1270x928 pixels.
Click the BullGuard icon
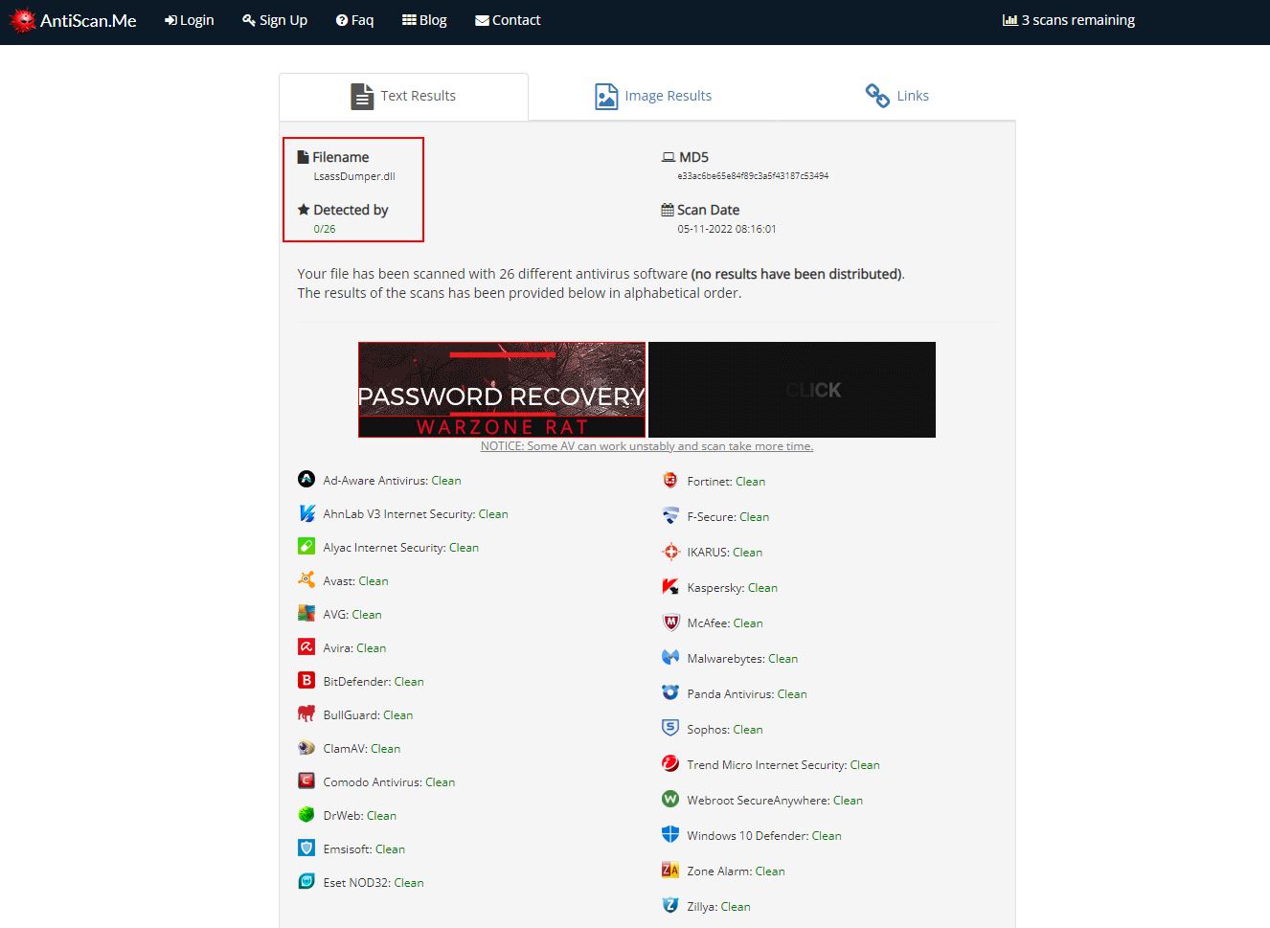(x=306, y=713)
